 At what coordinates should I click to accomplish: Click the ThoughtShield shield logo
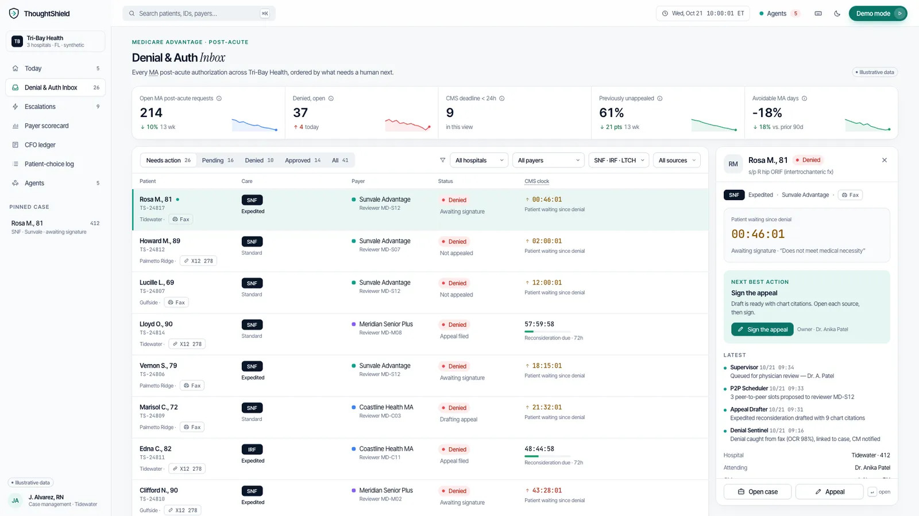click(x=14, y=13)
